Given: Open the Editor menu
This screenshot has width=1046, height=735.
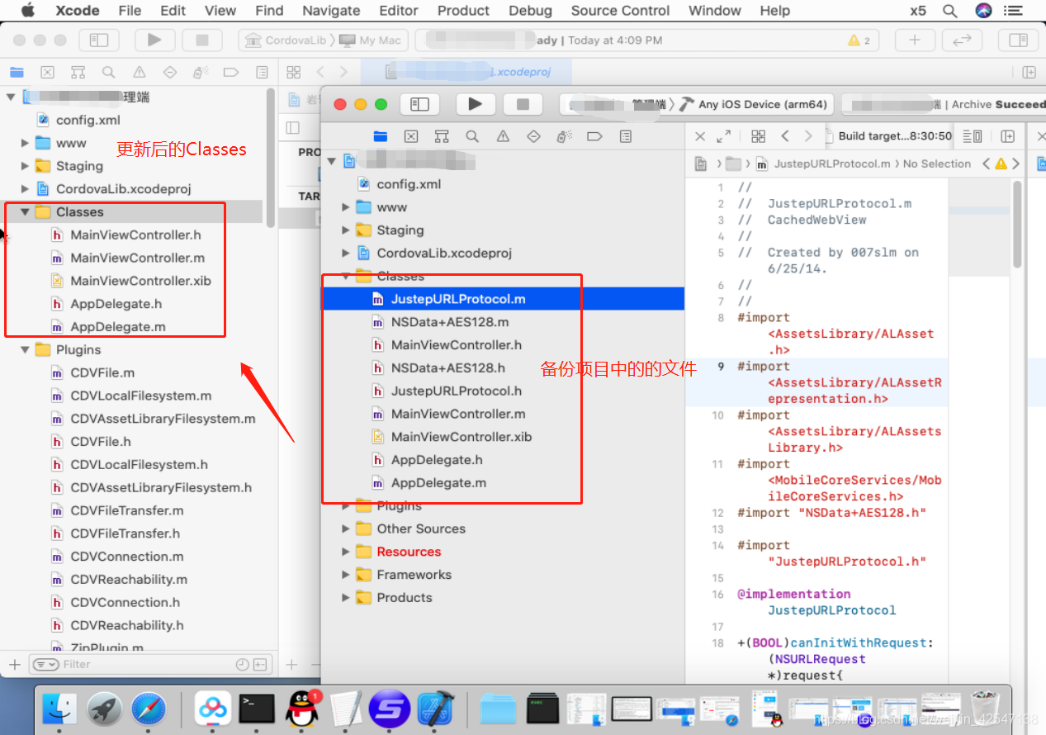Looking at the screenshot, I should pos(399,11).
